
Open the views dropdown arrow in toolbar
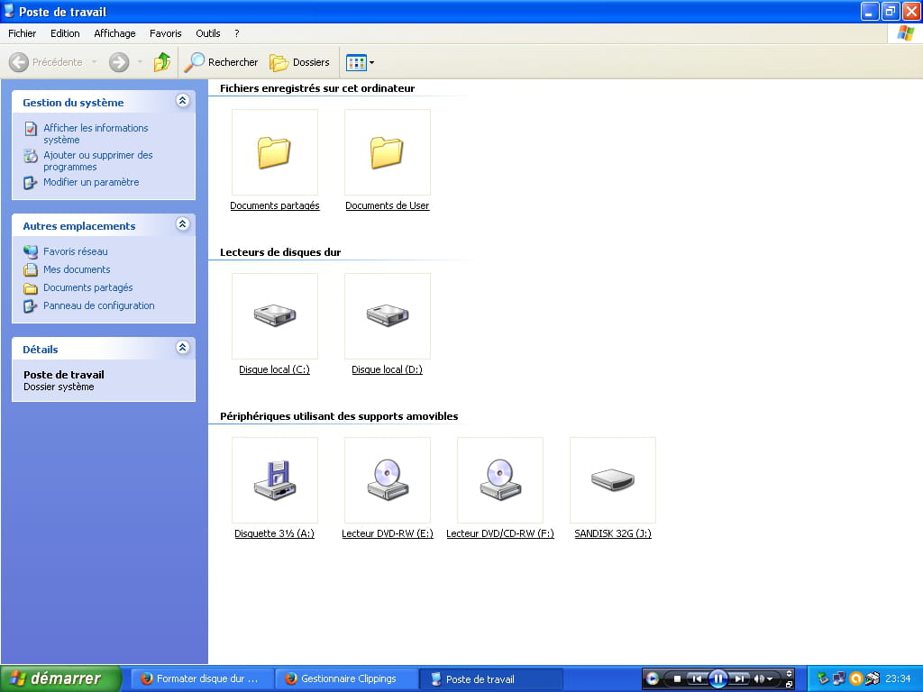[371, 62]
